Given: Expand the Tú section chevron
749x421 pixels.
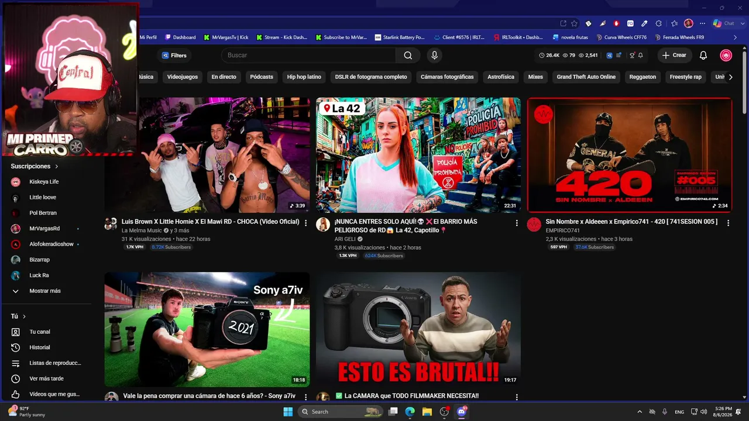Looking at the screenshot, I should pyautogui.click(x=24, y=316).
